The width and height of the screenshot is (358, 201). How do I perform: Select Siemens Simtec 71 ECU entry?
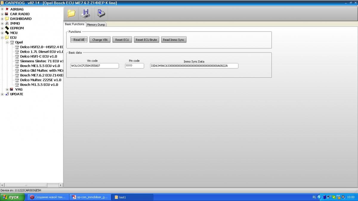click(x=42, y=61)
